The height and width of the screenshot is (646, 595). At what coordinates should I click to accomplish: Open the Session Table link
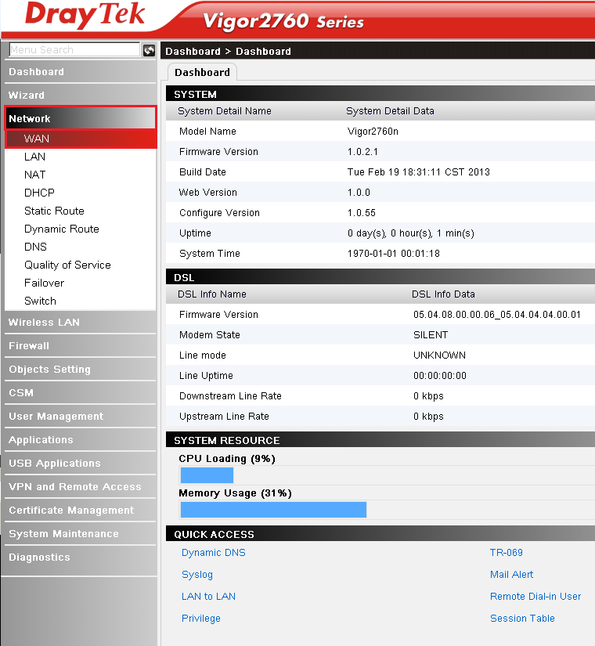[522, 618]
